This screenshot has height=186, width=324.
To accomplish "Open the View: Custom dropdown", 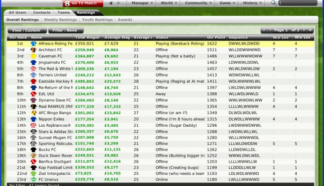I will [27, 30].
